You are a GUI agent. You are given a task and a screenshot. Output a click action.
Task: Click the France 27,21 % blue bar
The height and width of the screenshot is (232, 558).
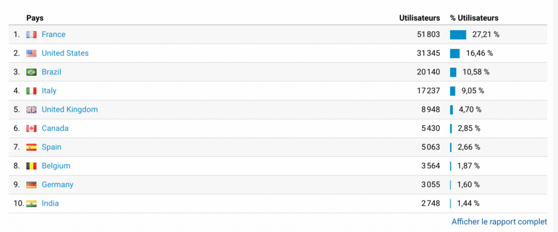pos(458,34)
